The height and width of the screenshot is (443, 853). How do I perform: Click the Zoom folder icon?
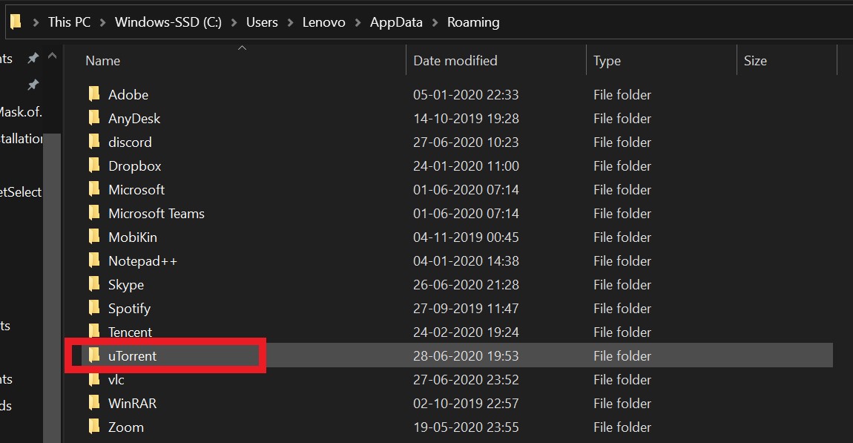coord(94,427)
